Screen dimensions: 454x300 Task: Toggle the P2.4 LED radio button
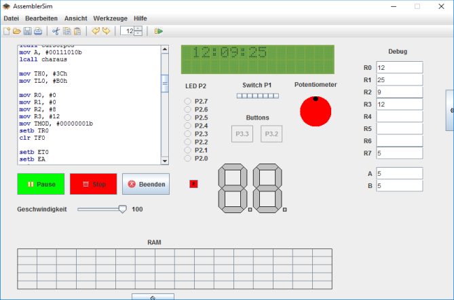click(188, 126)
